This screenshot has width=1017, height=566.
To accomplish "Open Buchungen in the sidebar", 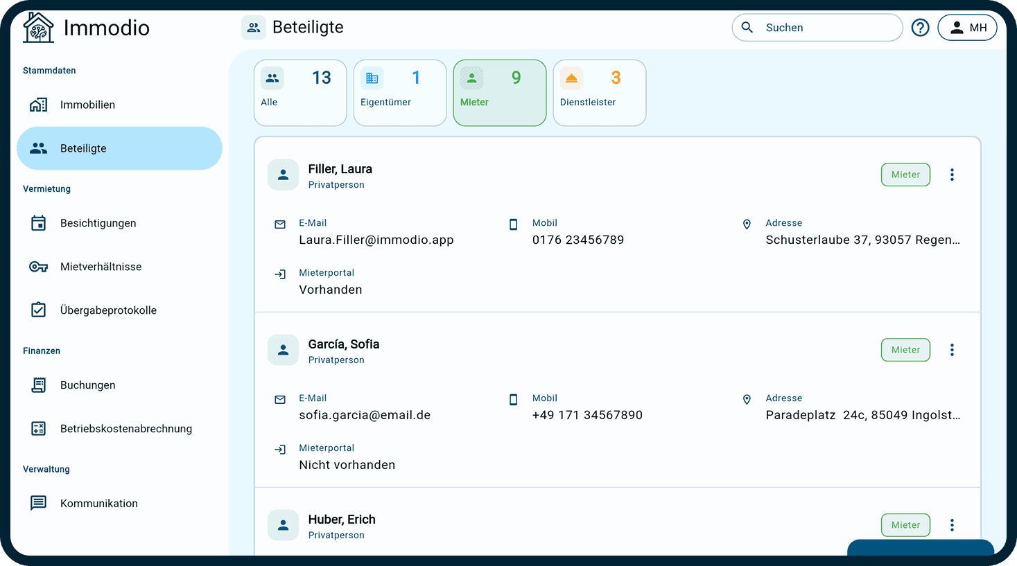I will [x=119, y=385].
